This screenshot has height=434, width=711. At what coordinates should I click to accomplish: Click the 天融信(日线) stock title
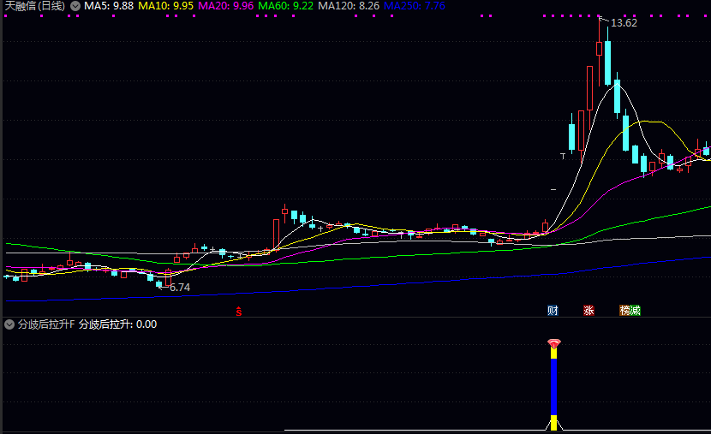coord(34,6)
